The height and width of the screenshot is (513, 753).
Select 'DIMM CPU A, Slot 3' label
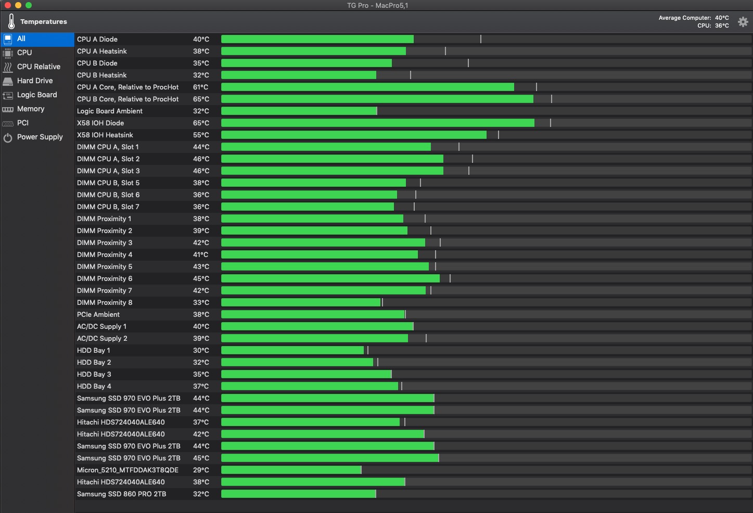point(108,171)
